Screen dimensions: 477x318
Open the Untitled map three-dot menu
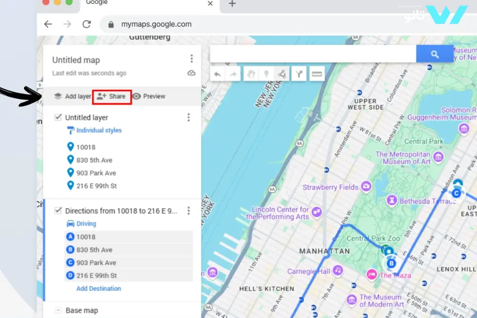click(191, 59)
